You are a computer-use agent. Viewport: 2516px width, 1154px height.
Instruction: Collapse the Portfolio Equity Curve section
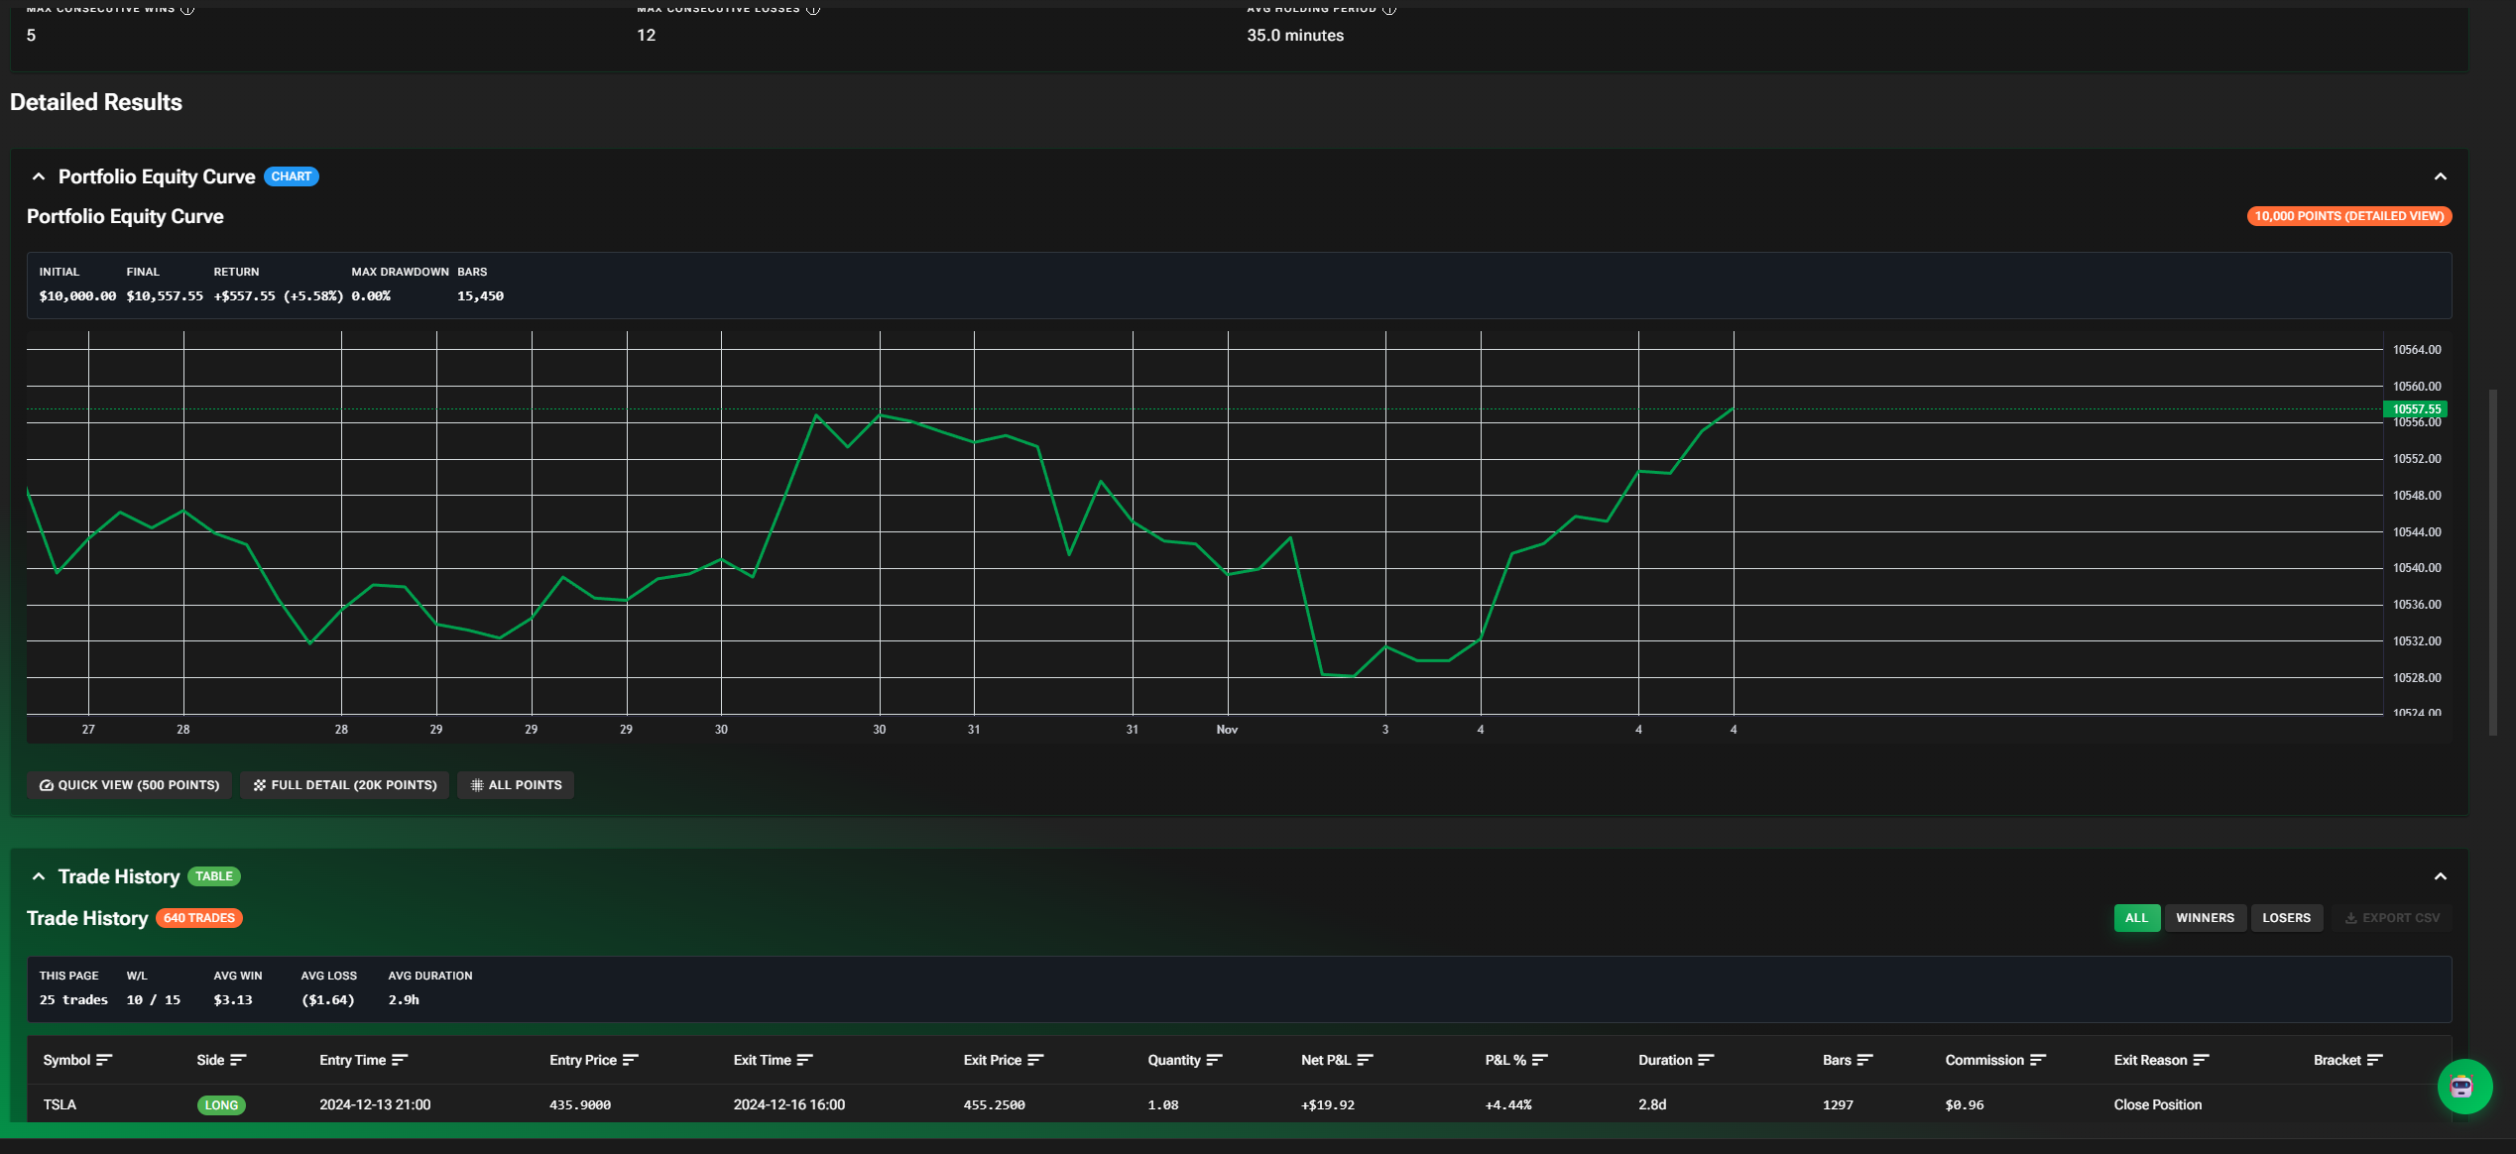pyautogui.click(x=2440, y=176)
